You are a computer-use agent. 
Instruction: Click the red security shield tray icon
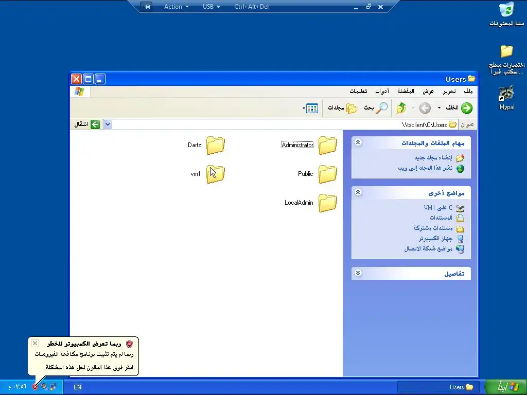tap(35, 387)
